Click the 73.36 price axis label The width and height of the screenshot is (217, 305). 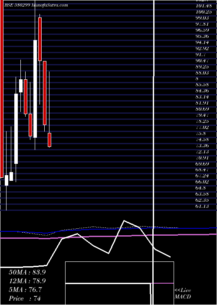point(202,146)
